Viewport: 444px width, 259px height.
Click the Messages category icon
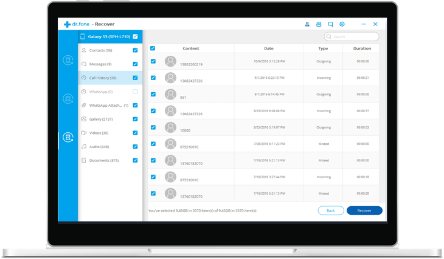pyautogui.click(x=84, y=64)
